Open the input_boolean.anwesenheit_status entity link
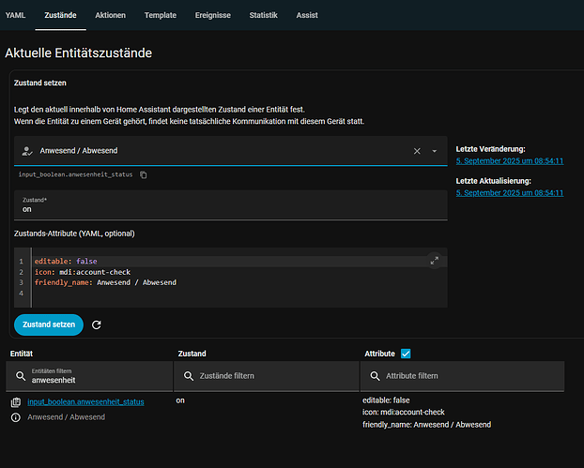The height and width of the screenshot is (468, 584). [86, 401]
